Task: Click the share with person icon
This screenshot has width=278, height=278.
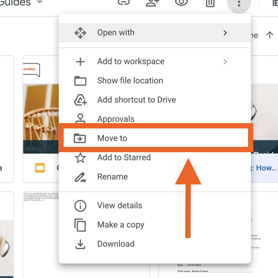Action: pyautogui.click(x=152, y=3)
